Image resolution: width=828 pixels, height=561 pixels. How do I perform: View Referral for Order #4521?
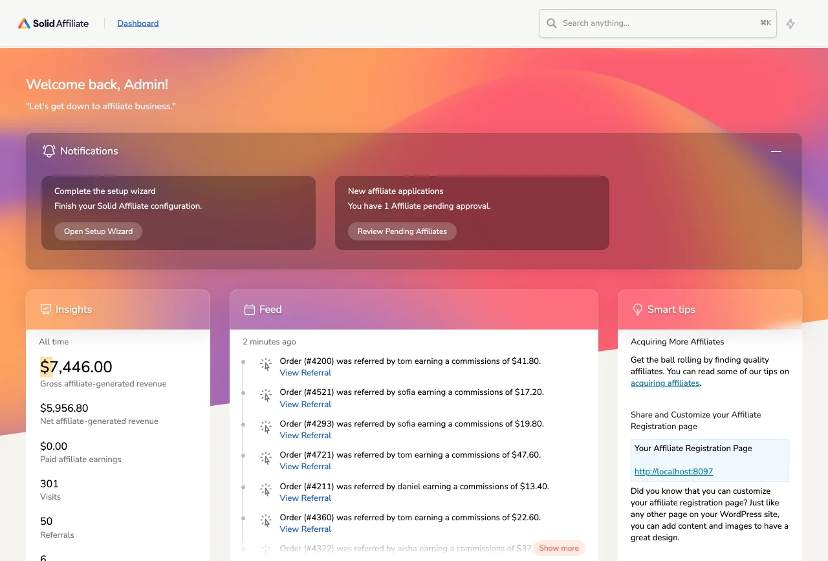[x=305, y=405]
